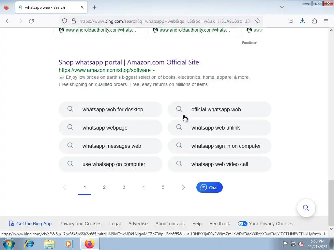Search 'whatsapp sign in on computer' suggestion
This screenshot has height=250, width=334.
click(x=220, y=146)
